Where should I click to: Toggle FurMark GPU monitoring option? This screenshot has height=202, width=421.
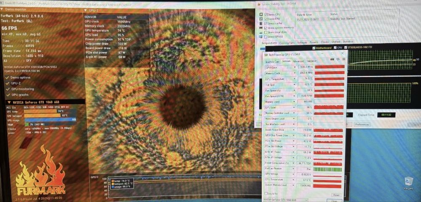point(7,89)
